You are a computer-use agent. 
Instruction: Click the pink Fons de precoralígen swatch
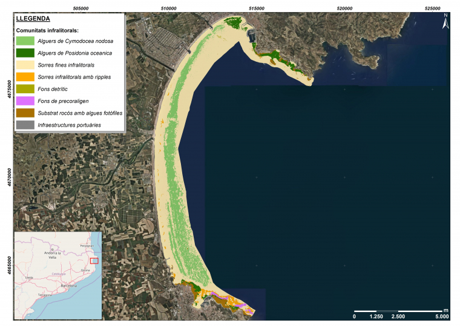(25, 101)
